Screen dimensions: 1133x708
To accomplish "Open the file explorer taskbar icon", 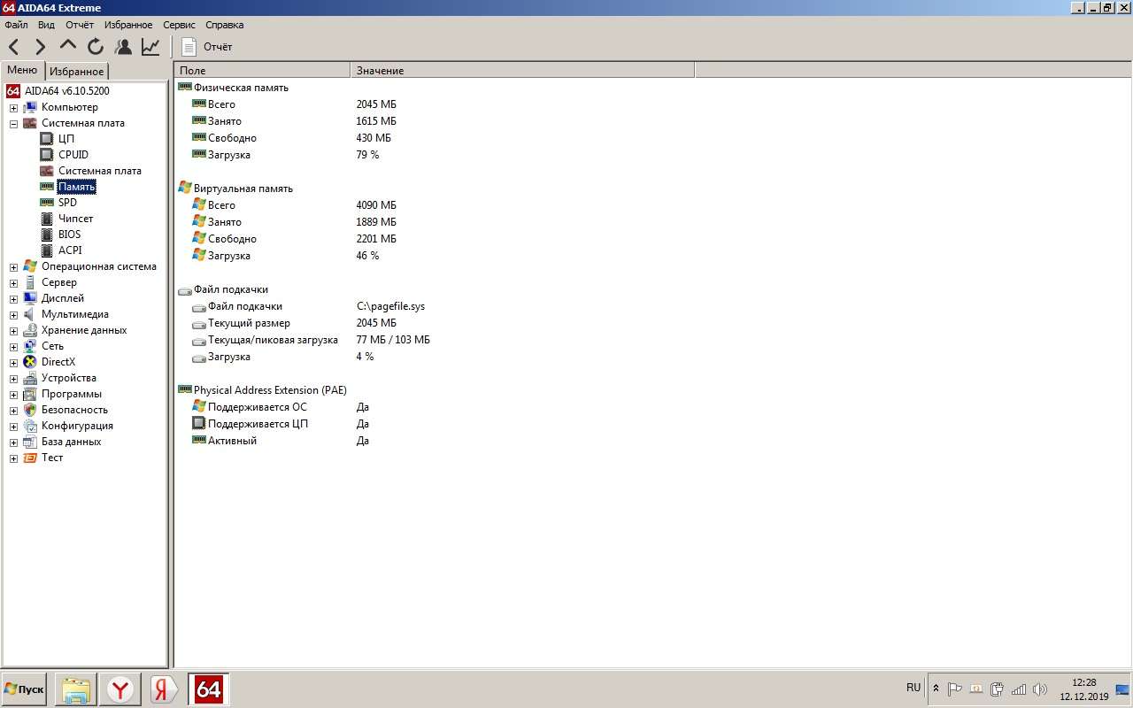I will click(x=76, y=689).
